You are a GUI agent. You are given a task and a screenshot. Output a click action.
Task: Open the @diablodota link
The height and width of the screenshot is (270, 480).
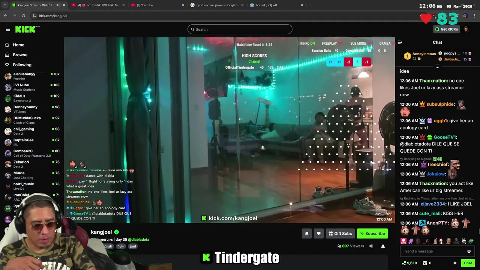tap(138, 240)
